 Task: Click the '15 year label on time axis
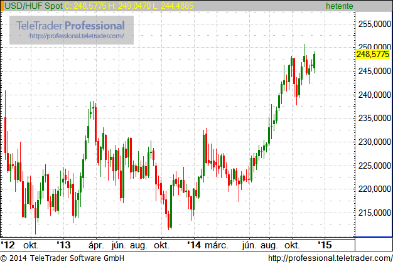click(325, 245)
